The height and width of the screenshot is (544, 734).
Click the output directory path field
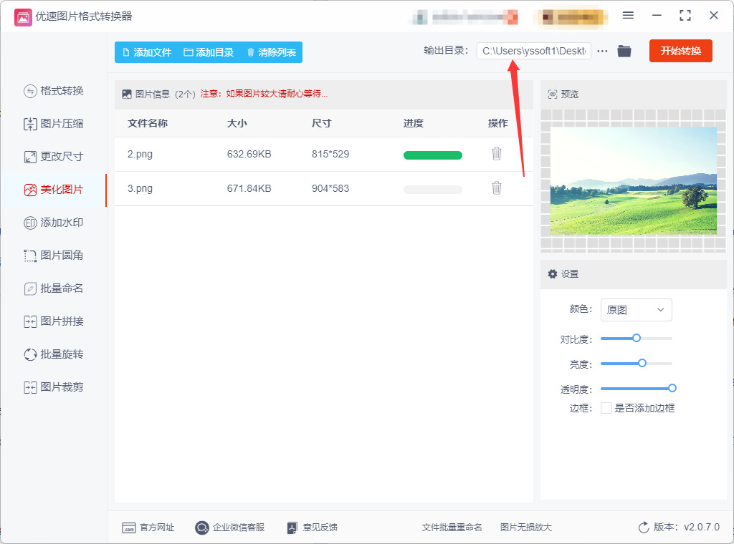tap(533, 51)
